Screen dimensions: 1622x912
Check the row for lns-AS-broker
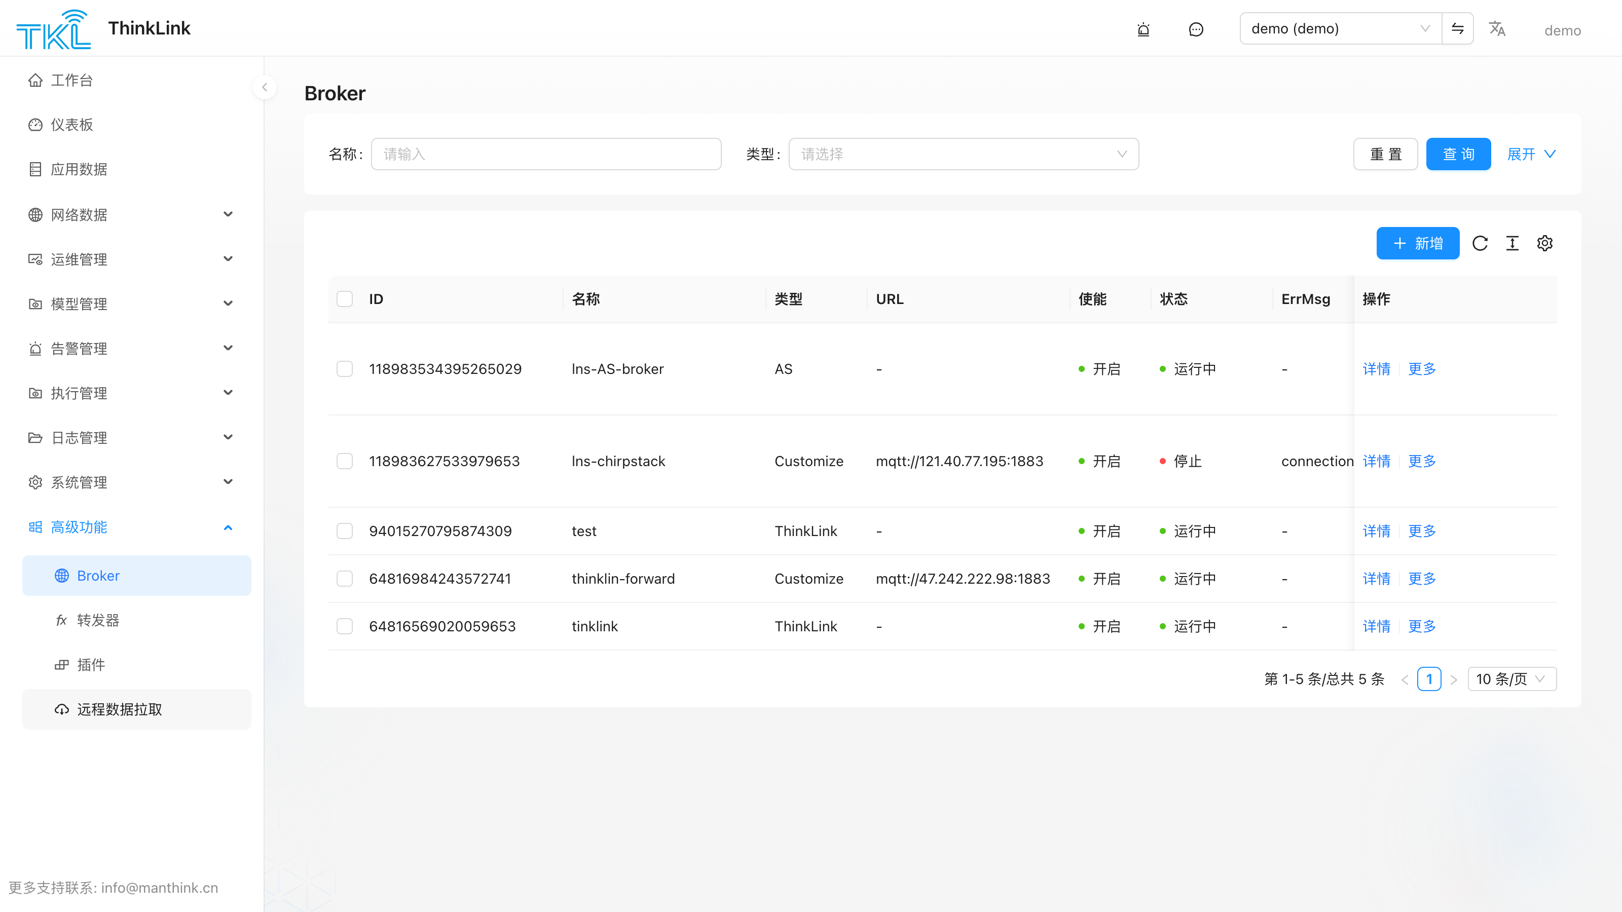pos(345,369)
